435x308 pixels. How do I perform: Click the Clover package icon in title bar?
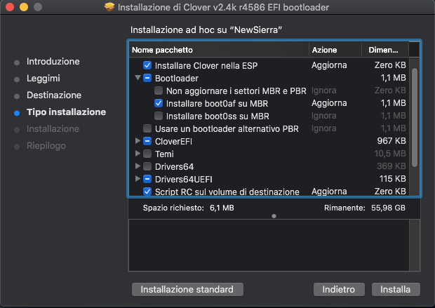tap(109, 7)
